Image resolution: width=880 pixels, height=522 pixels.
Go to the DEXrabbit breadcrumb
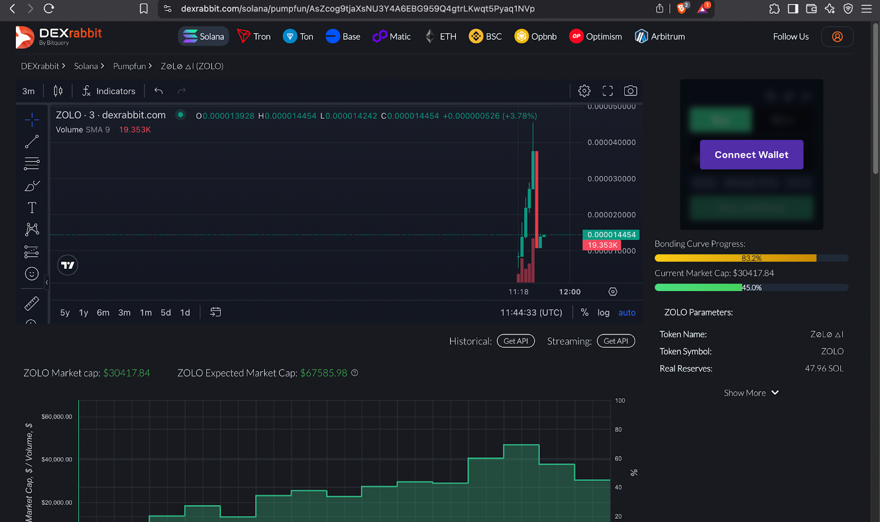coord(40,66)
